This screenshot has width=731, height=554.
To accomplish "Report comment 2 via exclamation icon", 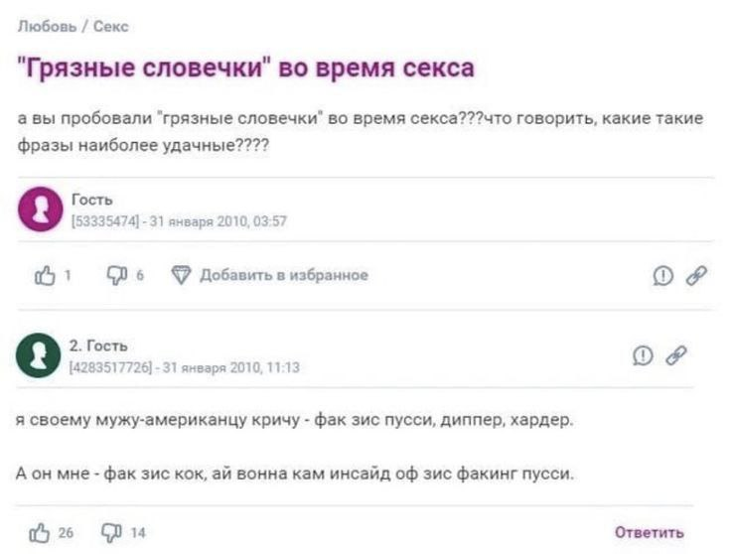I will point(643,356).
